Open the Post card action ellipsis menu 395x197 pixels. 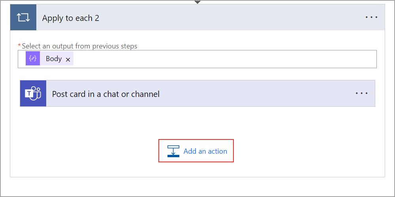361,94
